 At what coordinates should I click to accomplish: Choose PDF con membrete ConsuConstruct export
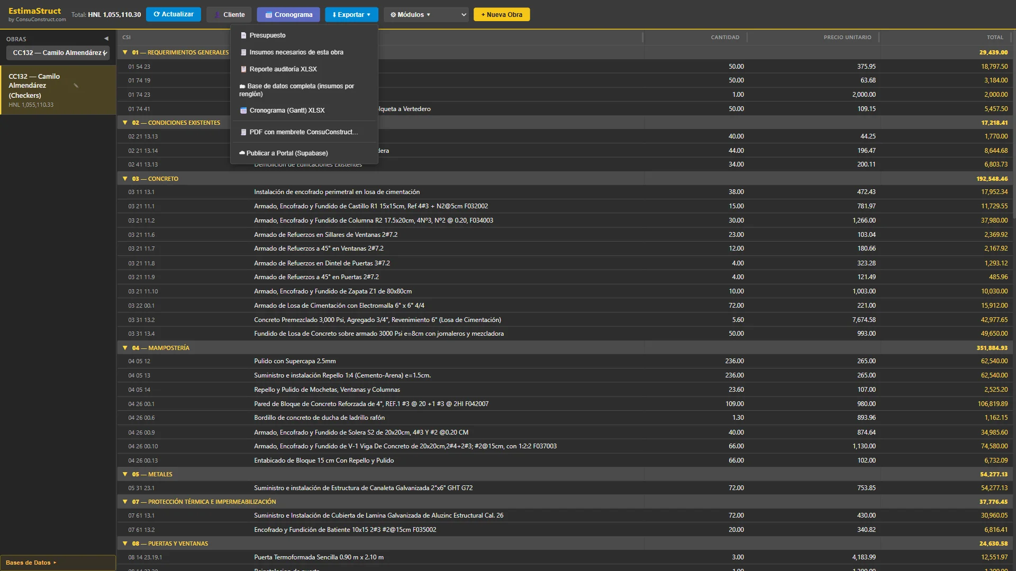click(x=304, y=132)
